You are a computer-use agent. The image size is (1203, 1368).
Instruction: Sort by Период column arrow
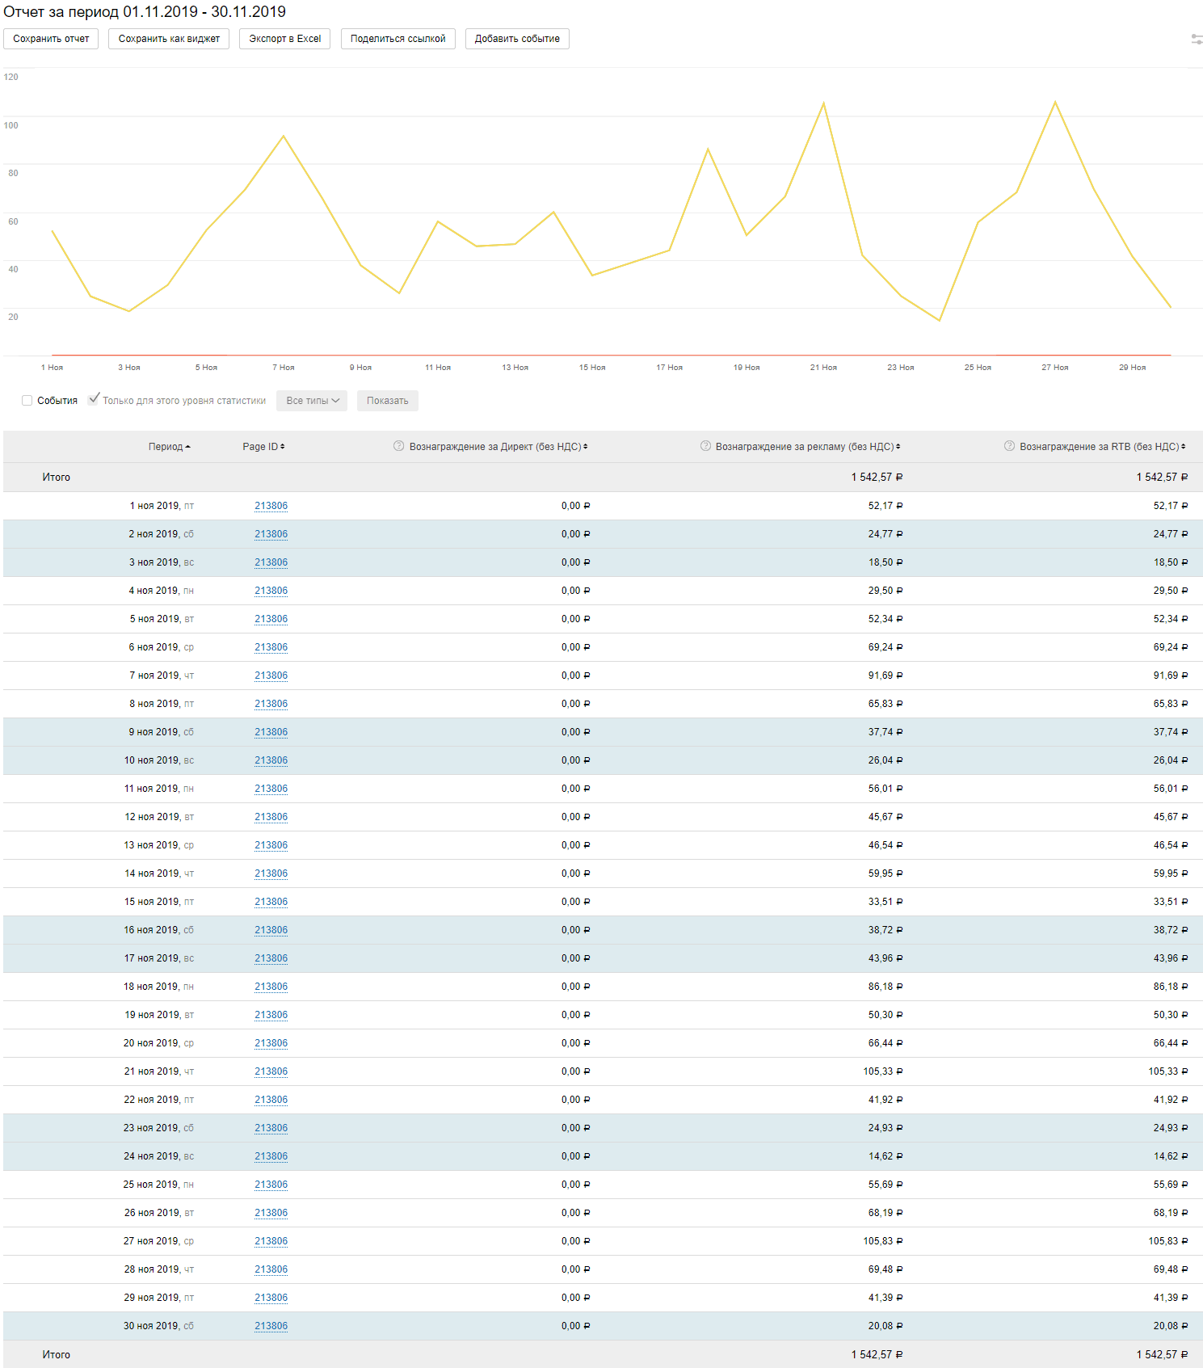pyautogui.click(x=188, y=447)
